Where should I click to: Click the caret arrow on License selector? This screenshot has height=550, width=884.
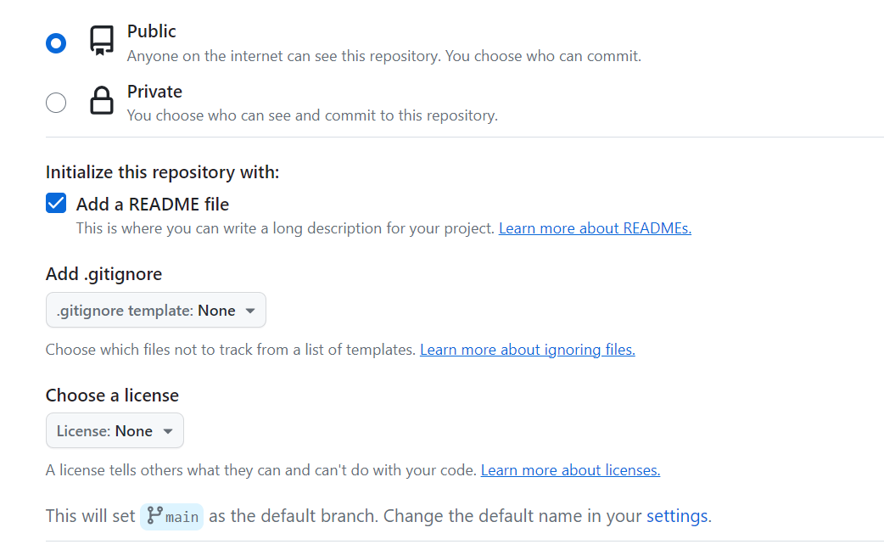[168, 431]
